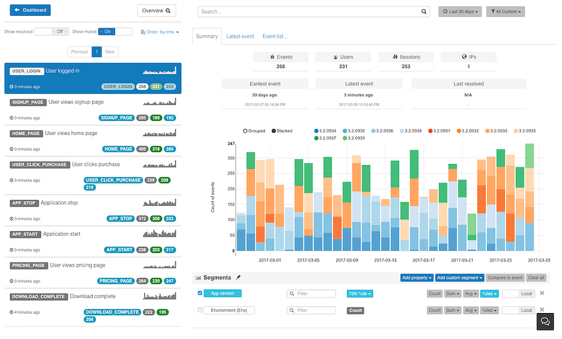This screenshot has width=562, height=339.
Task: Open the Last 30 days dropdown
Action: coord(460,11)
